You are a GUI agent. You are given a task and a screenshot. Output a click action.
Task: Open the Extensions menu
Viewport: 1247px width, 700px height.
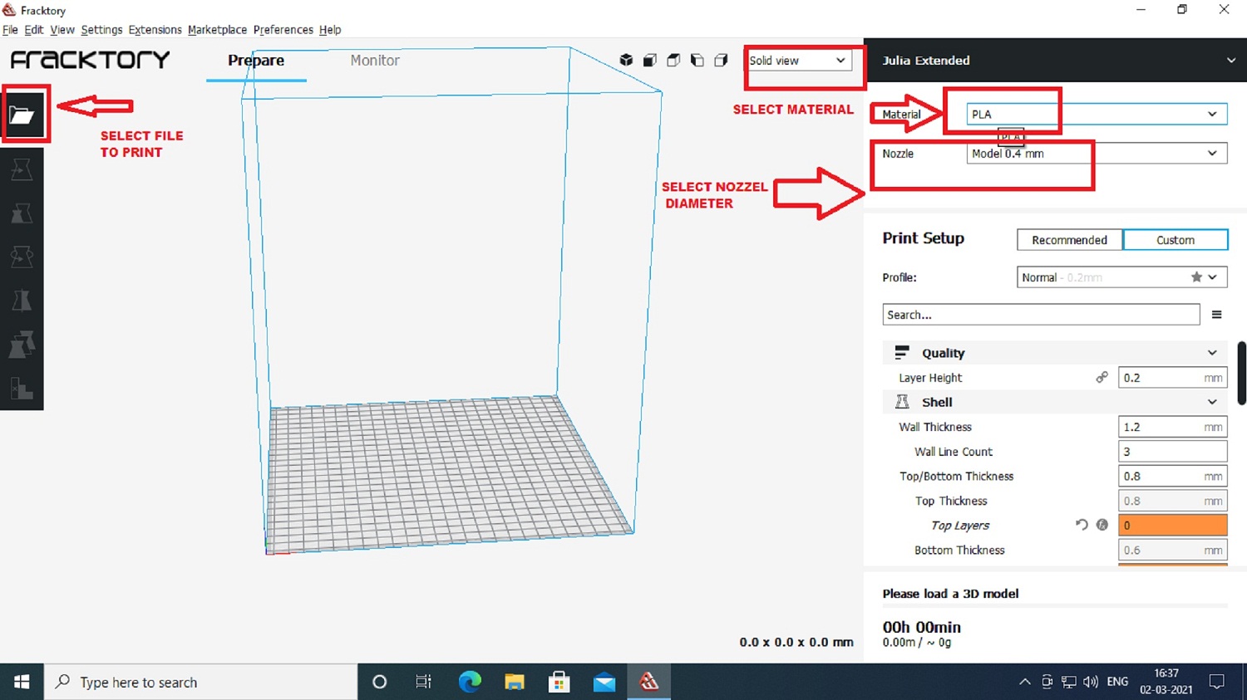155,30
